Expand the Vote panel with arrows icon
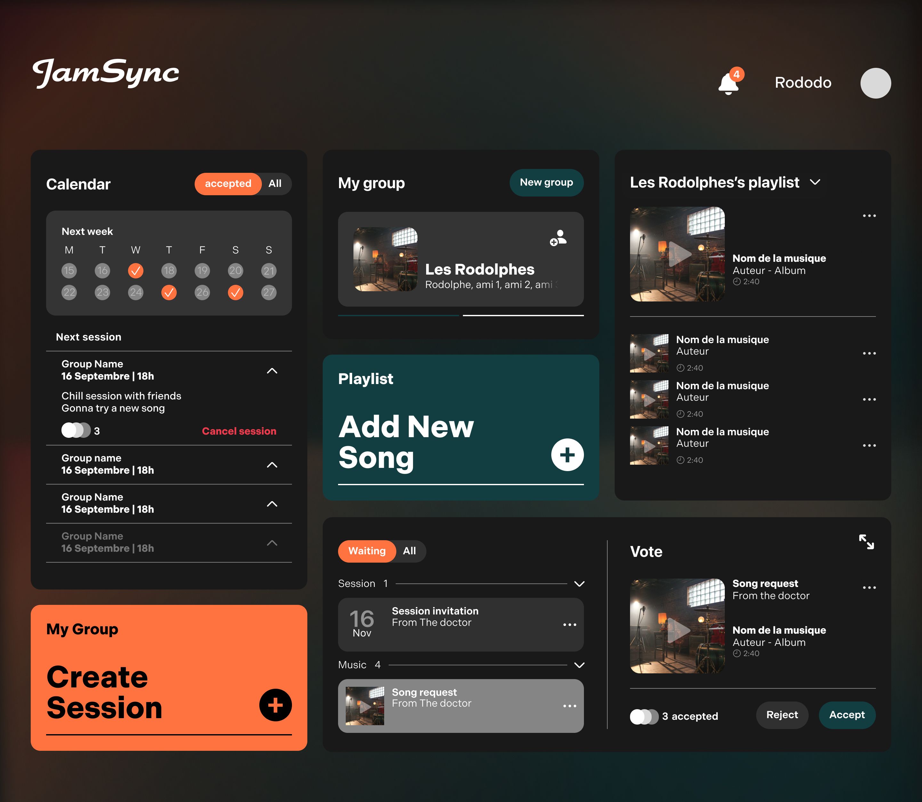Screen dimensions: 922x802 pos(866,541)
